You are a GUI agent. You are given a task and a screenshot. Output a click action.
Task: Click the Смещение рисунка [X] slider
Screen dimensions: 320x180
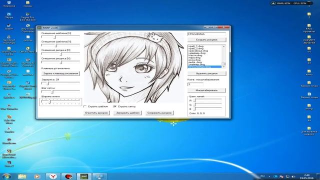tap(60, 54)
